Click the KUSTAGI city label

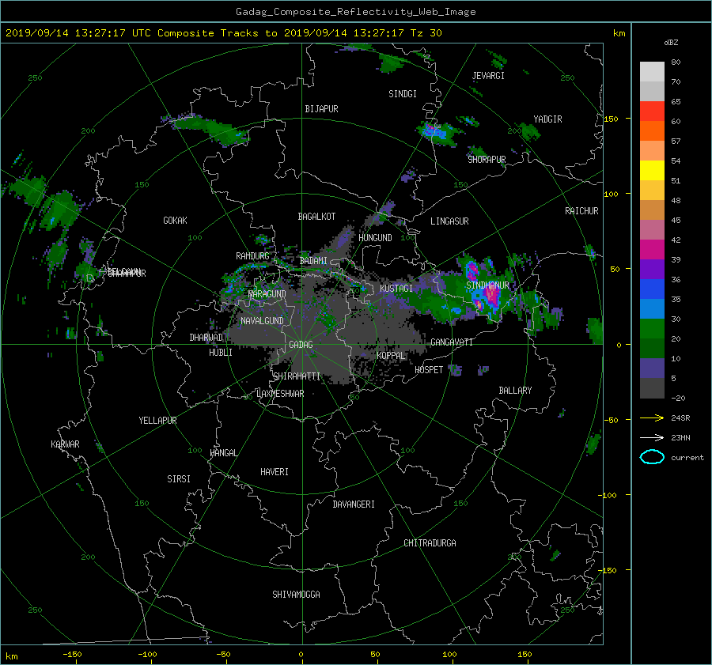pyautogui.click(x=396, y=289)
